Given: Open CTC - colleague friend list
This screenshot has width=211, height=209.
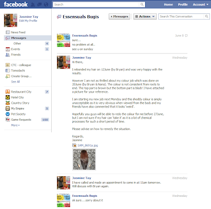Looking at the screenshot, I should [x=21, y=65].
